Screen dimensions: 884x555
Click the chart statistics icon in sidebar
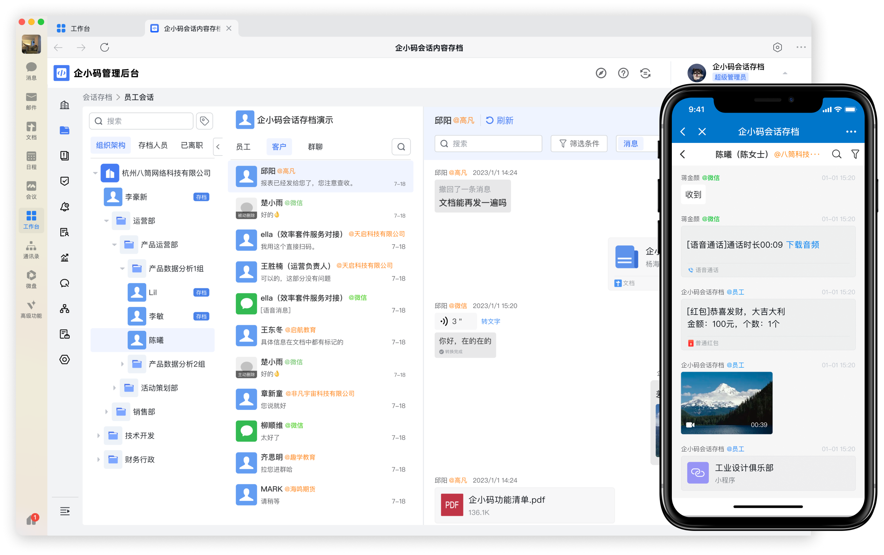point(65,258)
